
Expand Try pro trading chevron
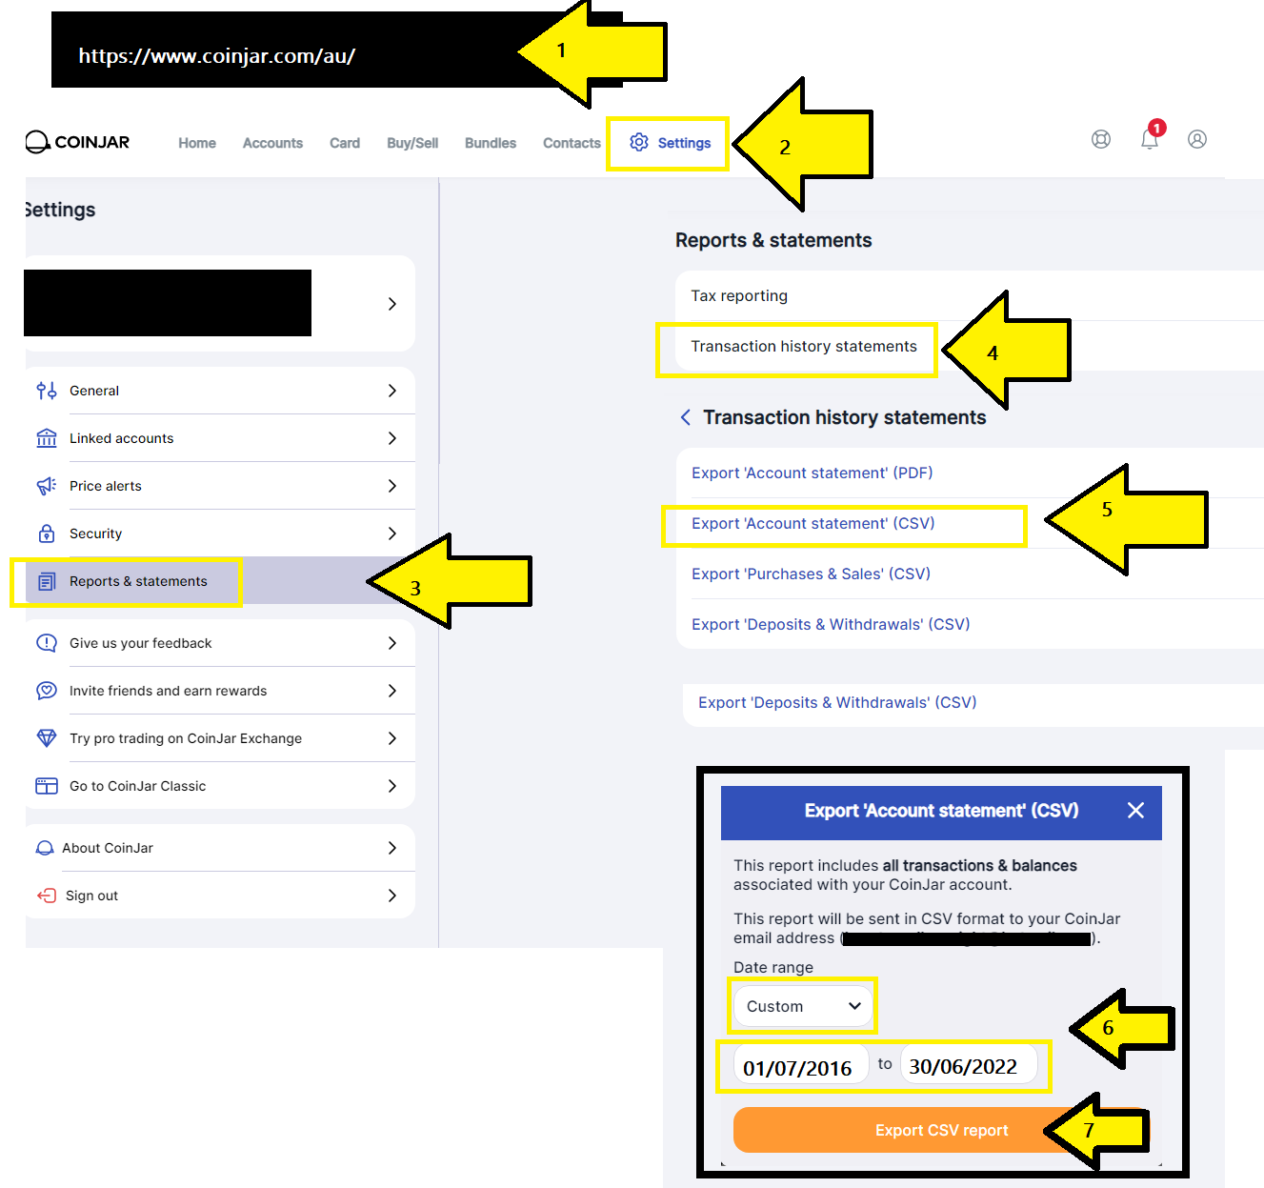coord(392,738)
